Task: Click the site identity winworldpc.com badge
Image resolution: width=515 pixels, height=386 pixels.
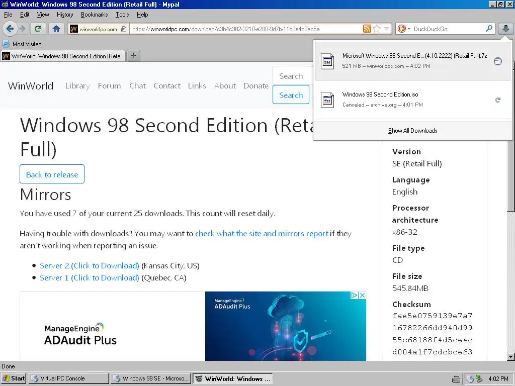Action: 98,29
